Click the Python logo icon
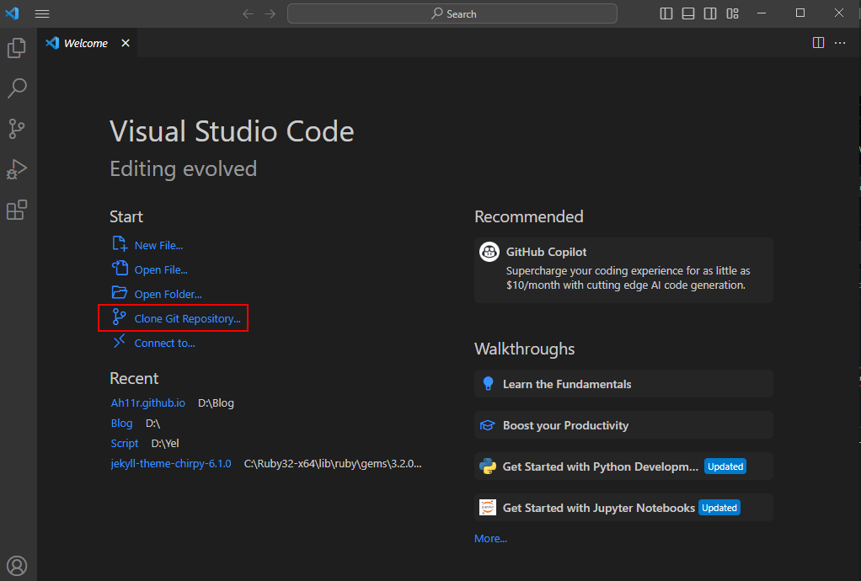This screenshot has width=861, height=581. [488, 466]
